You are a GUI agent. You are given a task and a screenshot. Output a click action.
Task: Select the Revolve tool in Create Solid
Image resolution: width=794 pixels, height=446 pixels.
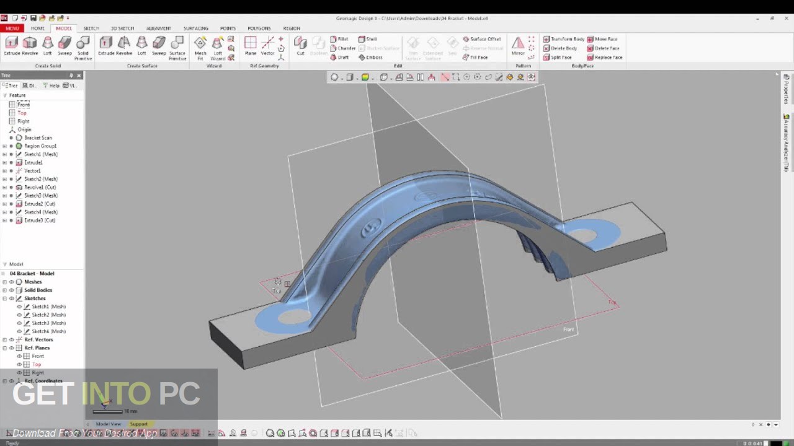(30, 46)
